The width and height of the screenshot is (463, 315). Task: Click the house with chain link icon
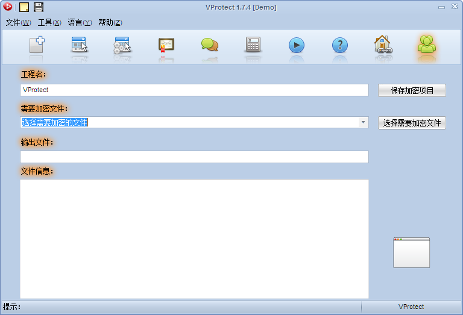coord(383,45)
